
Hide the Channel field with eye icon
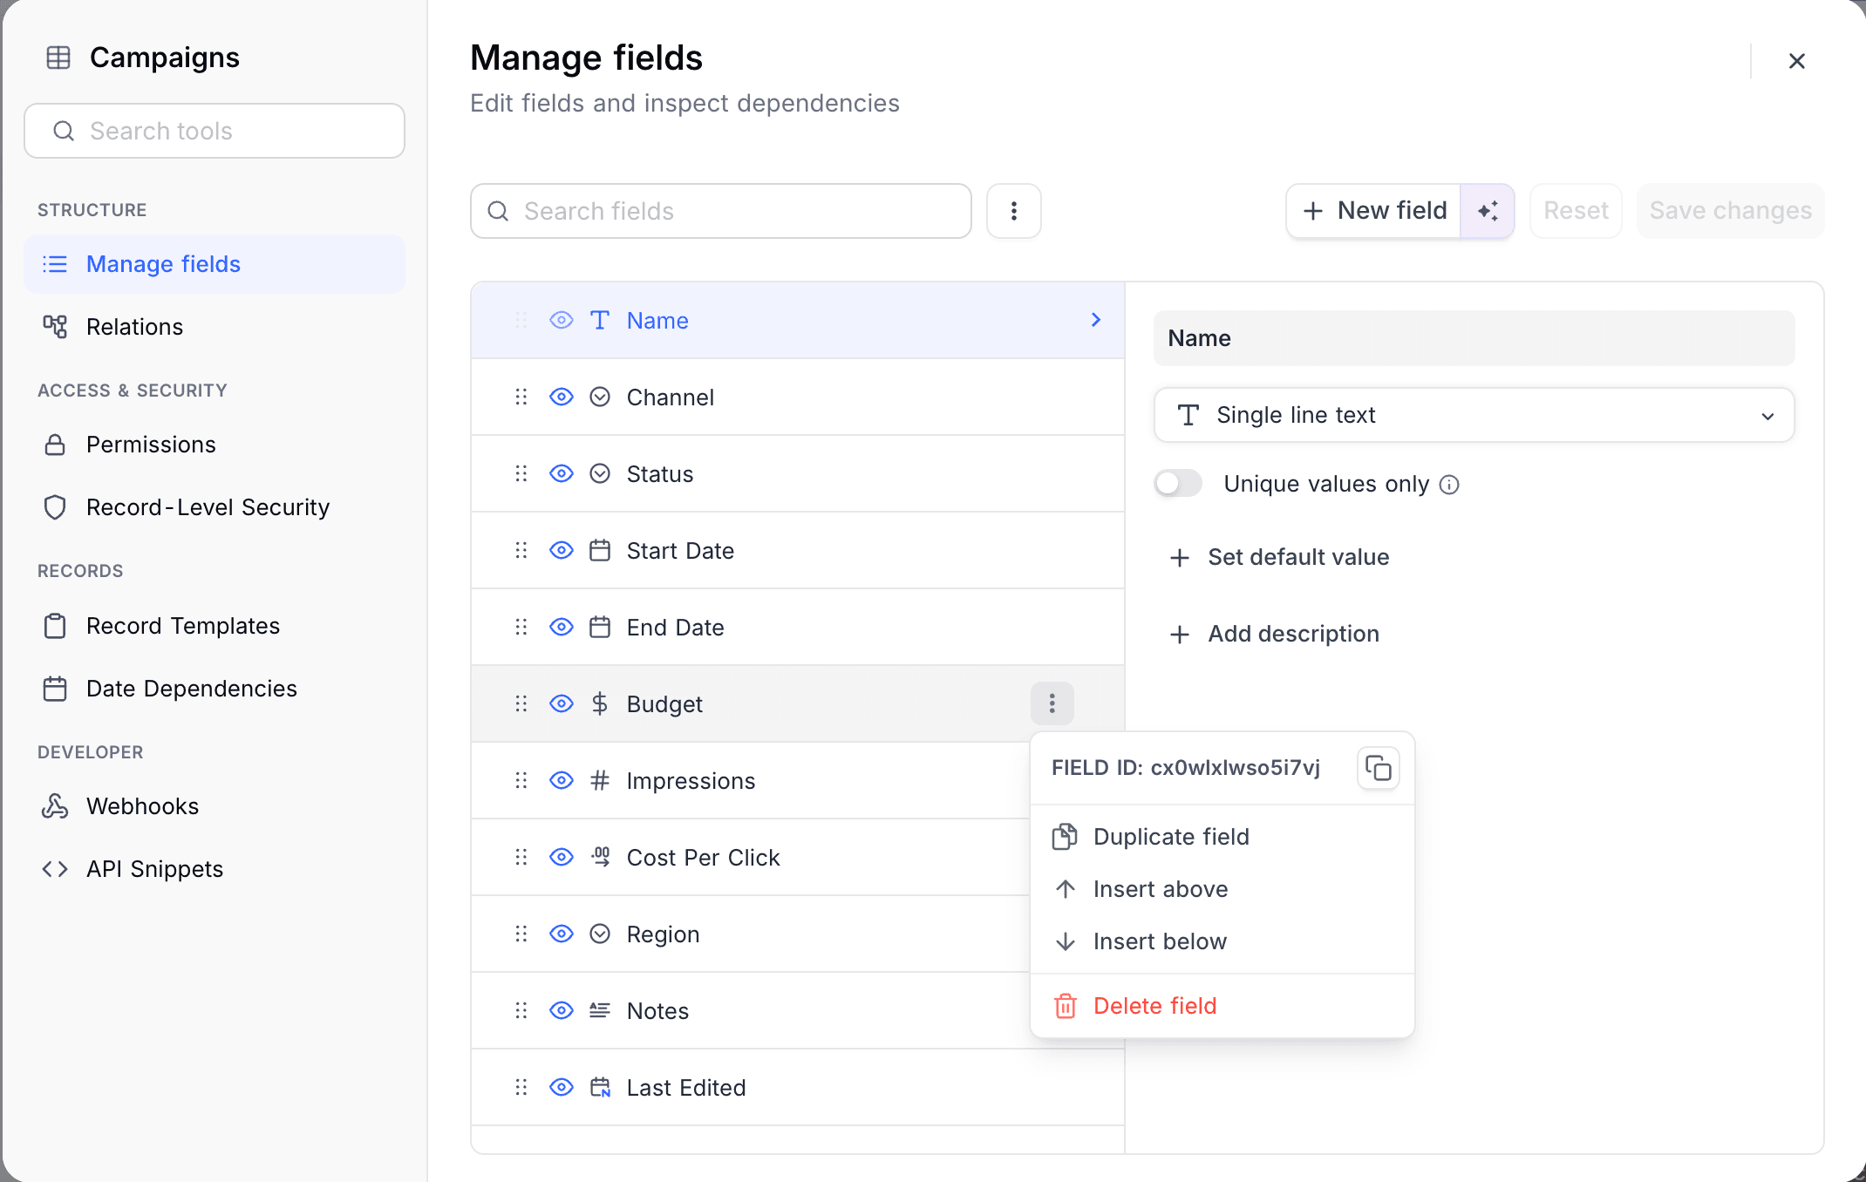click(562, 397)
